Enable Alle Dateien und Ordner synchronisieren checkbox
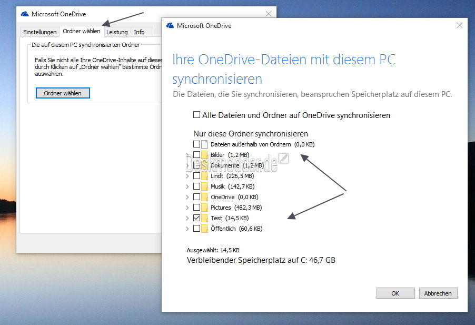475x325 pixels. (x=196, y=115)
